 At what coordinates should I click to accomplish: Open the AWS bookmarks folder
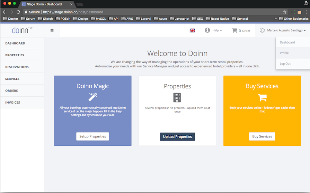click(x=127, y=19)
